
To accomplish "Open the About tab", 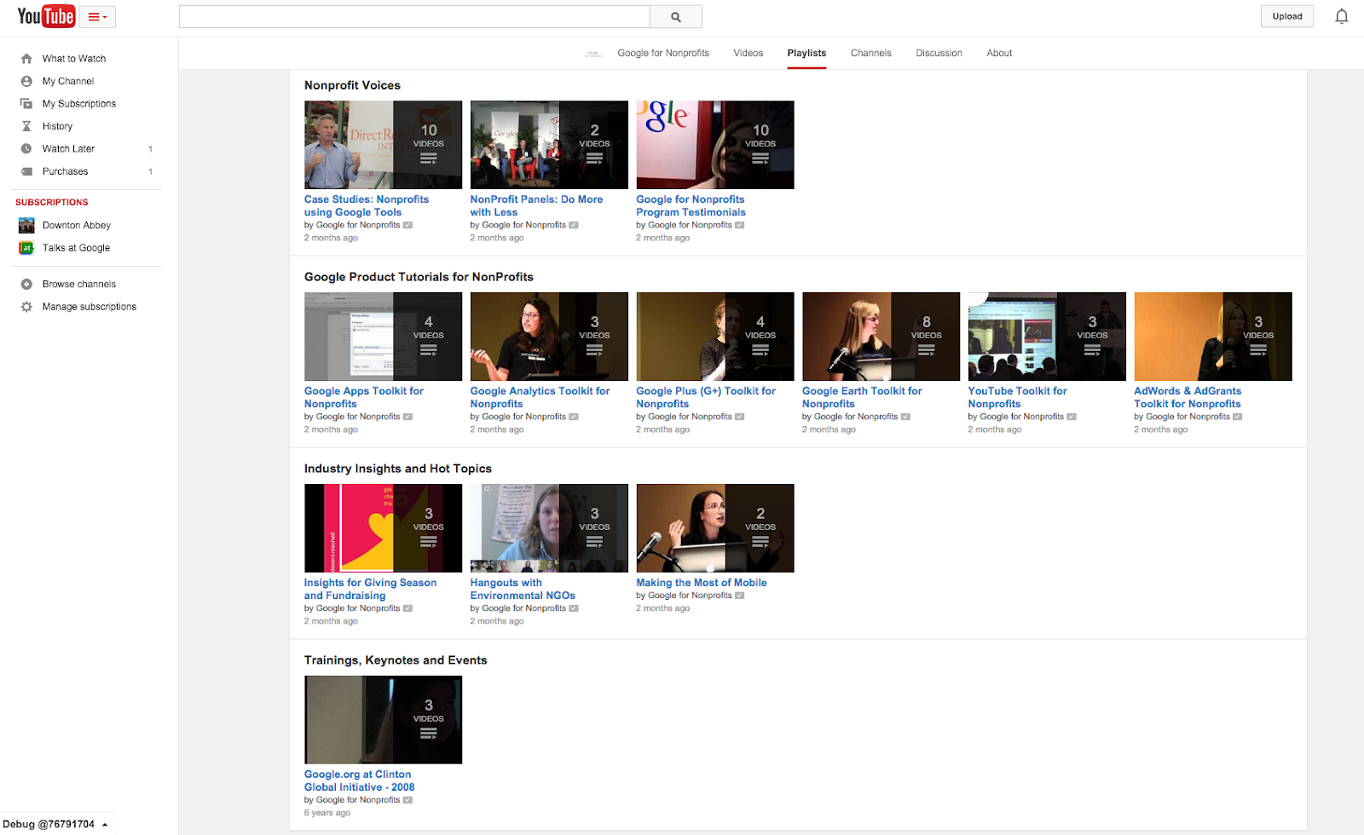I will 999,53.
